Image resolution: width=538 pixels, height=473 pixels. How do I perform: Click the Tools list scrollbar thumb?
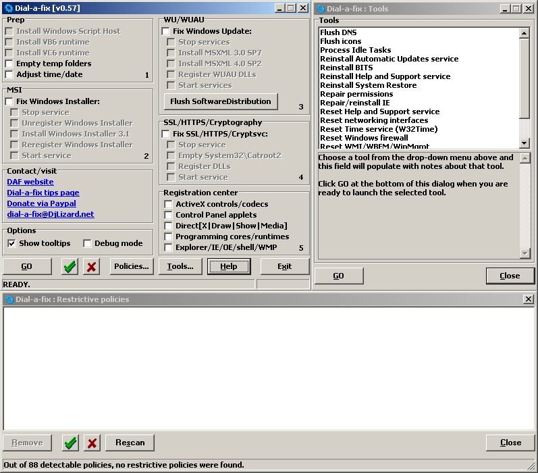pyautogui.click(x=524, y=78)
